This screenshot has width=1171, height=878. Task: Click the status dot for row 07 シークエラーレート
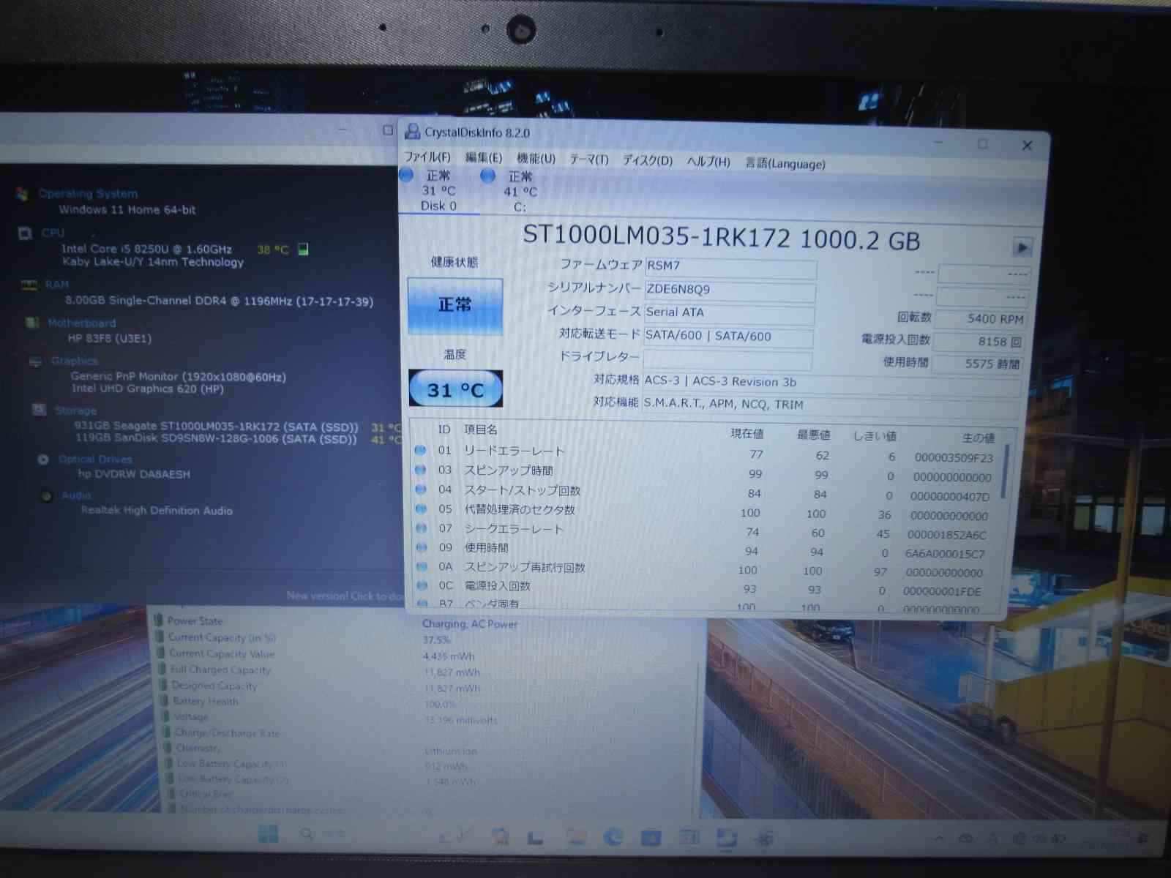click(422, 528)
